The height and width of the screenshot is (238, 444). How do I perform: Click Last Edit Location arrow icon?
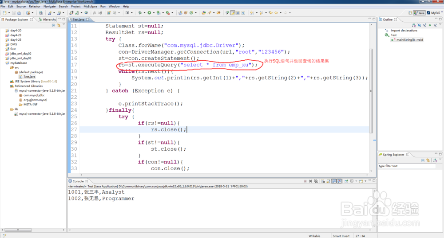click(x=270, y=13)
